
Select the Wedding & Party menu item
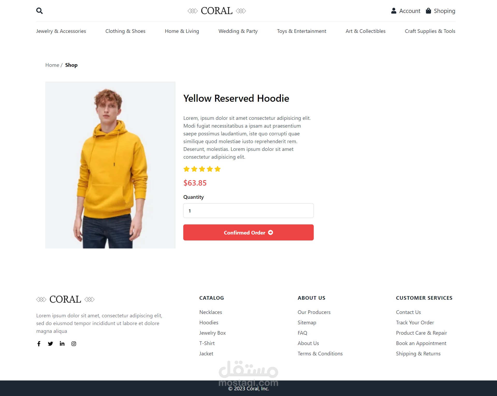[238, 31]
